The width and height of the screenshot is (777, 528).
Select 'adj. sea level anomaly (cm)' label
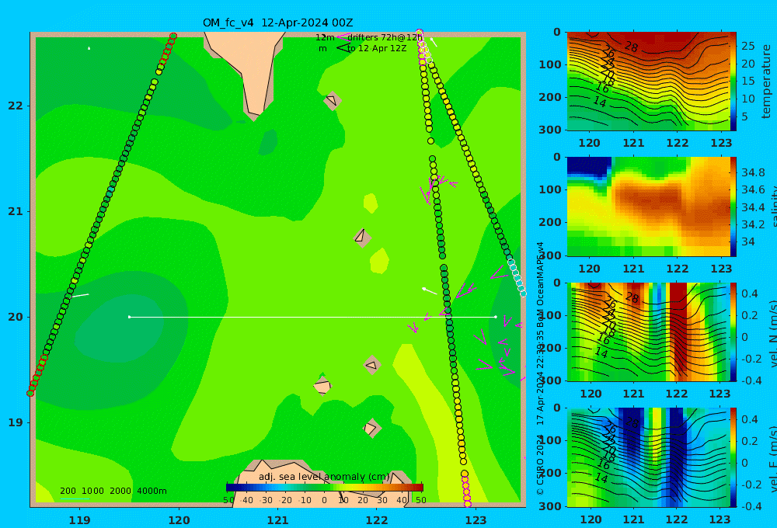pos(324,477)
